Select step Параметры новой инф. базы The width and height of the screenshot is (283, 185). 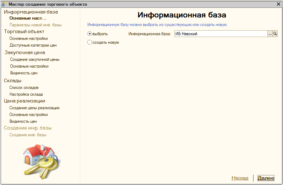pos(36,25)
